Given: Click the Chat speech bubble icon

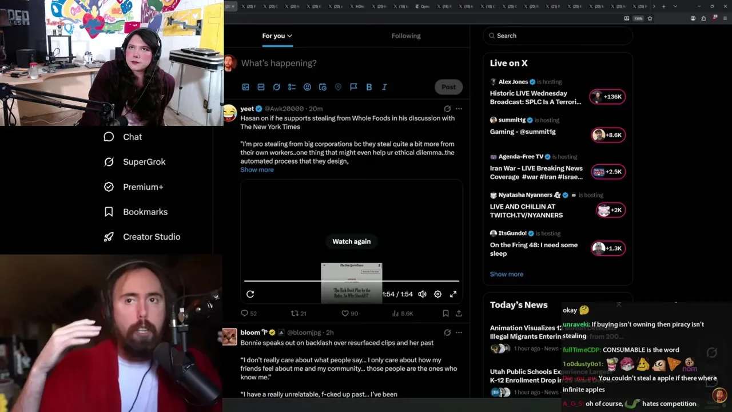Looking at the screenshot, I should (109, 137).
